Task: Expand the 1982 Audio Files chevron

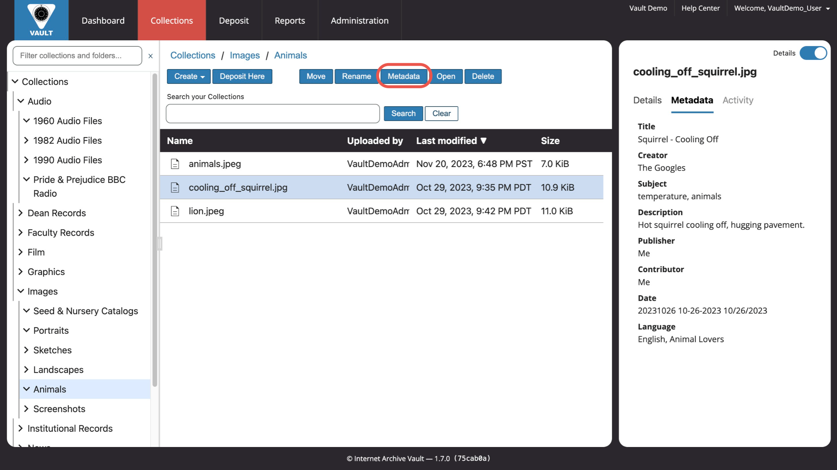Action: (x=27, y=141)
